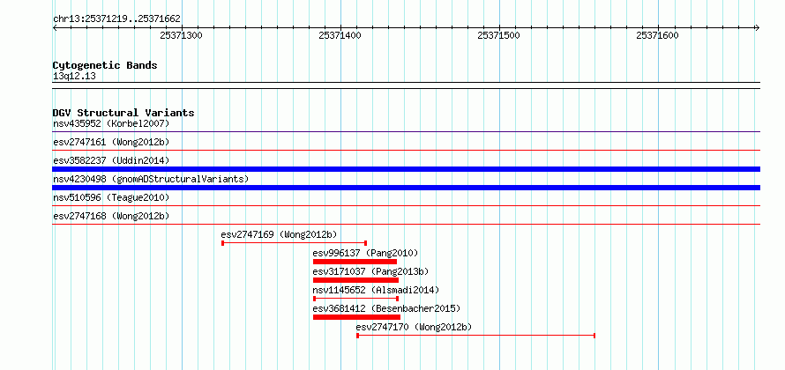Click the red line under esv2747168
The height and width of the screenshot is (370, 785).
pos(406,225)
